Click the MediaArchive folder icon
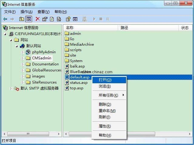This screenshot has height=145, width=194. (x=67, y=44)
